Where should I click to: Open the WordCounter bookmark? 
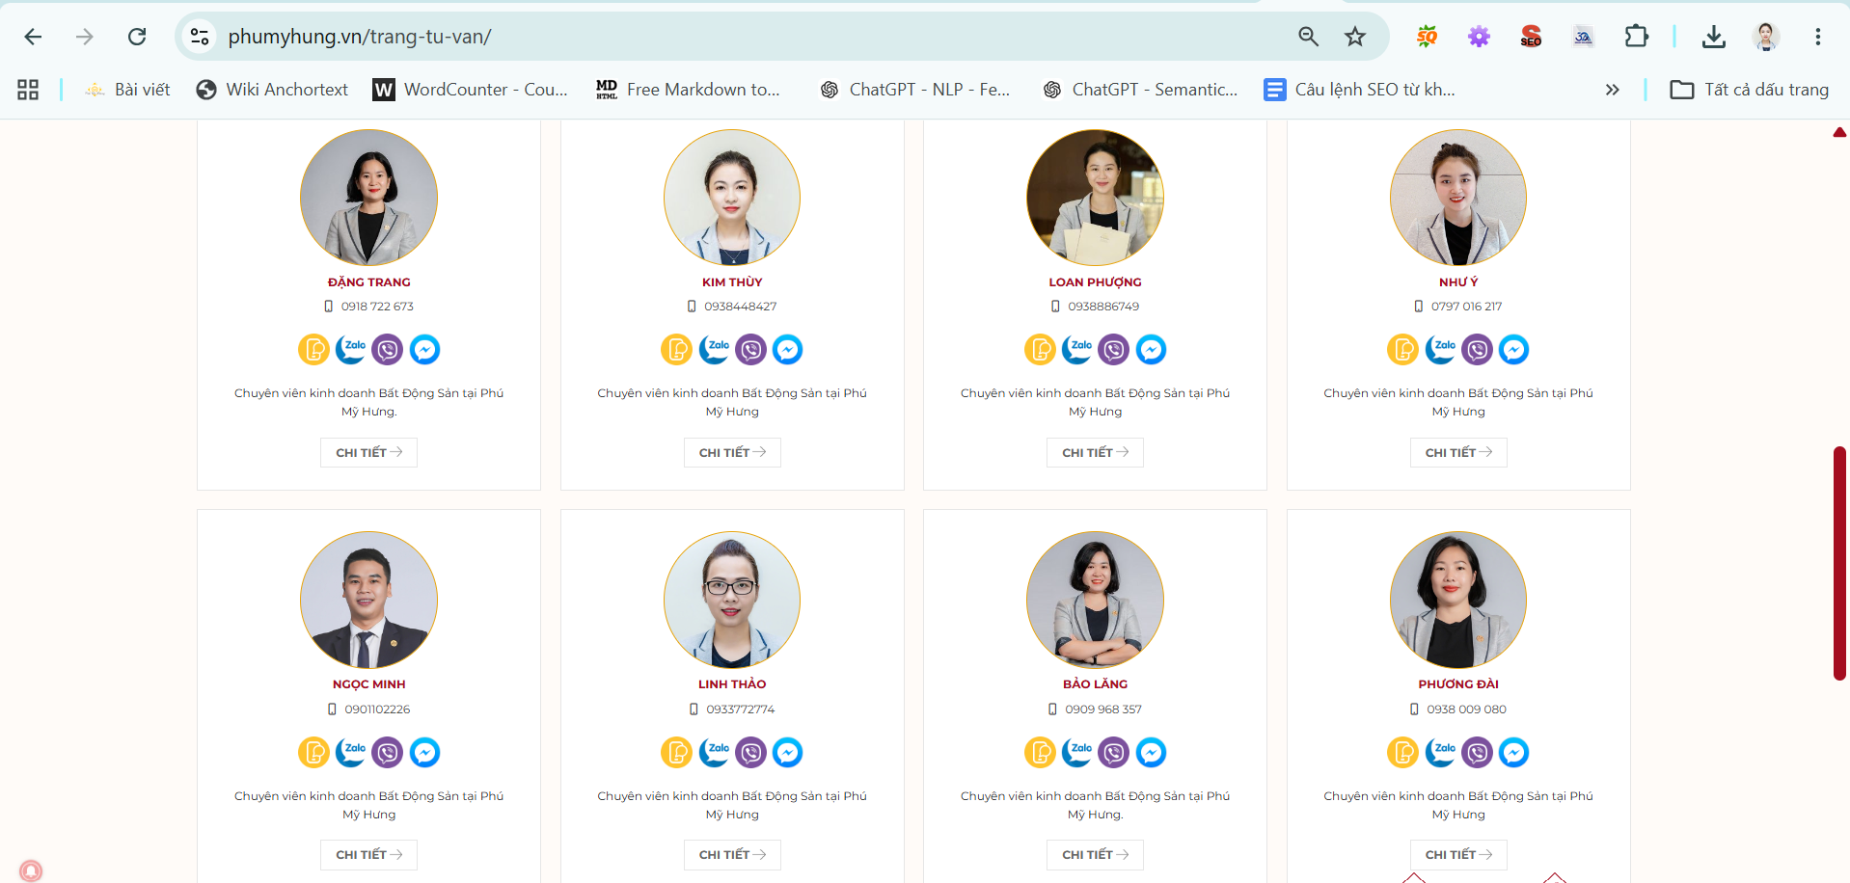click(471, 90)
